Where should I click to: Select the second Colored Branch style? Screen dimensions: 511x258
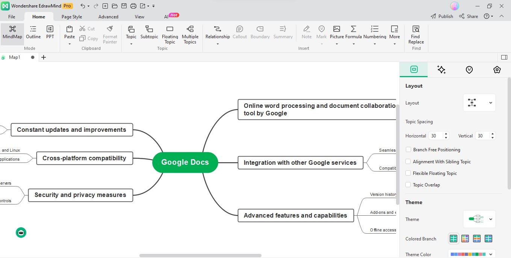[x=465, y=239]
